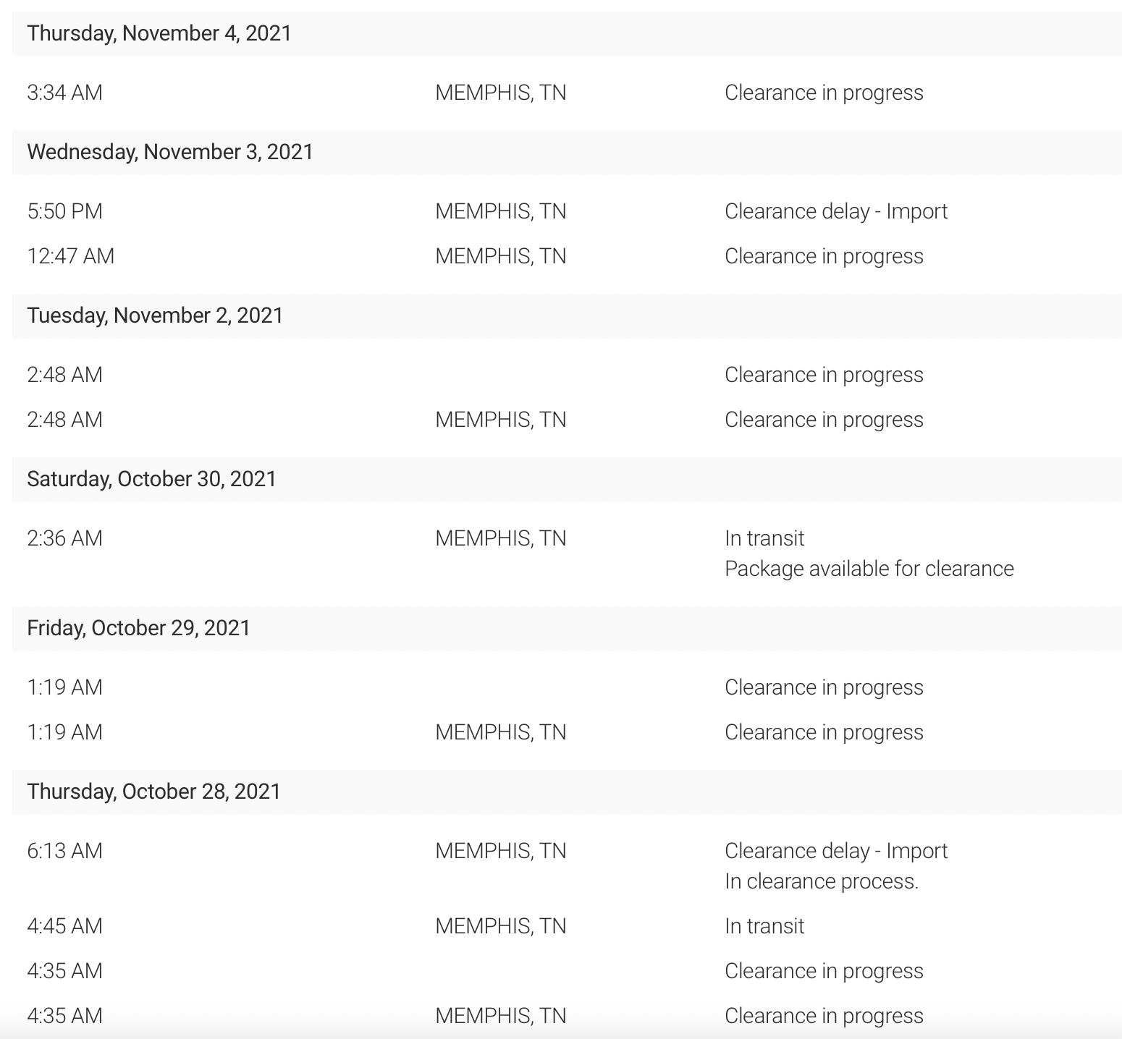The image size is (1122, 1039).
Task: Click In transit status at 4:45 AM
Action: coord(764,926)
